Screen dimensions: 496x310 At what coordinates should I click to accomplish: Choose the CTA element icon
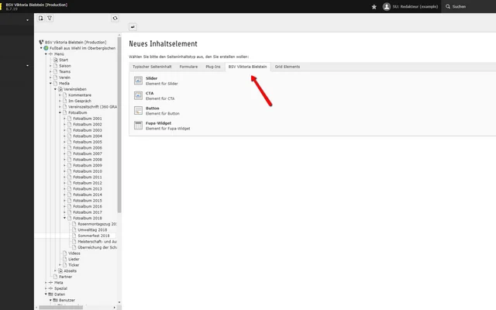point(138,95)
